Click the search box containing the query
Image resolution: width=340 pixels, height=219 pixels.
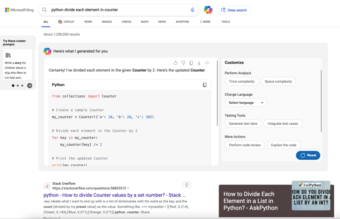pyautogui.click(x=116, y=10)
